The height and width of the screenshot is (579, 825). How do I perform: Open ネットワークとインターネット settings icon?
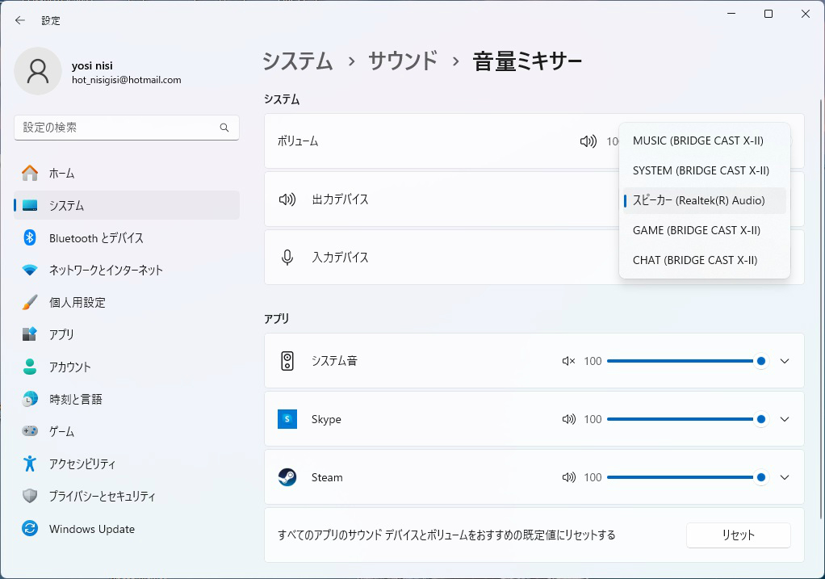click(30, 270)
